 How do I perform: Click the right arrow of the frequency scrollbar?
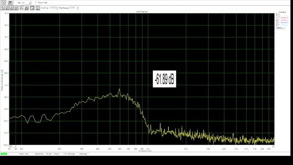pyautogui.click(x=273, y=146)
